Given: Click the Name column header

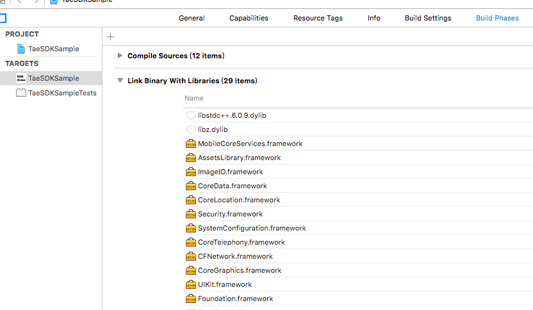Looking at the screenshot, I should [x=194, y=98].
